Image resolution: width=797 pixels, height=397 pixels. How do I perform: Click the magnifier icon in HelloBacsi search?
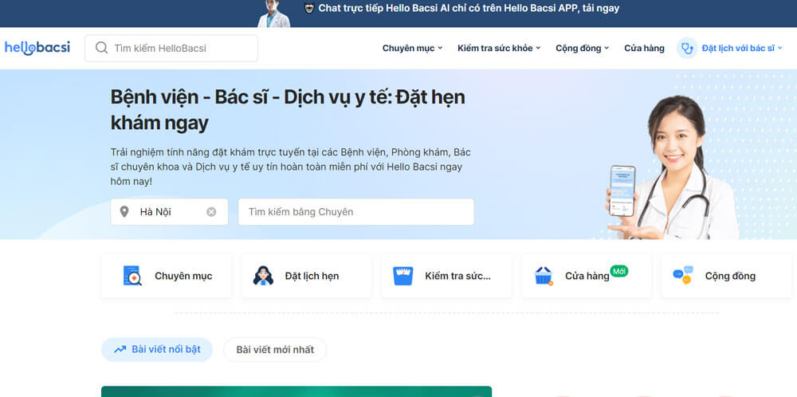(x=102, y=49)
